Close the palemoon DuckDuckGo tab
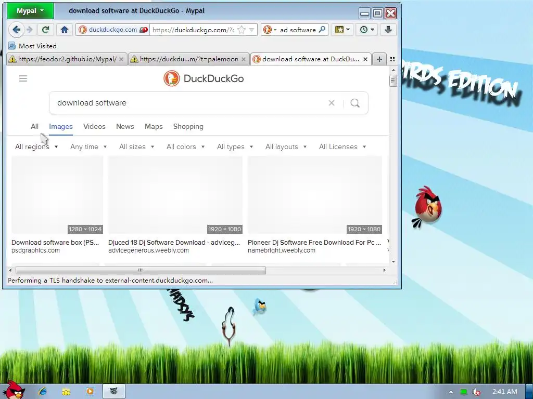The image size is (533, 399). [x=244, y=59]
